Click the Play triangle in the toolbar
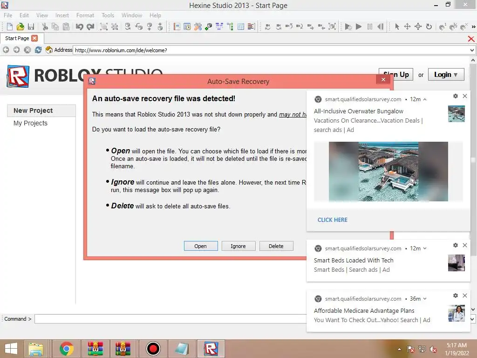Image resolution: width=477 pixels, height=358 pixels. (359, 27)
